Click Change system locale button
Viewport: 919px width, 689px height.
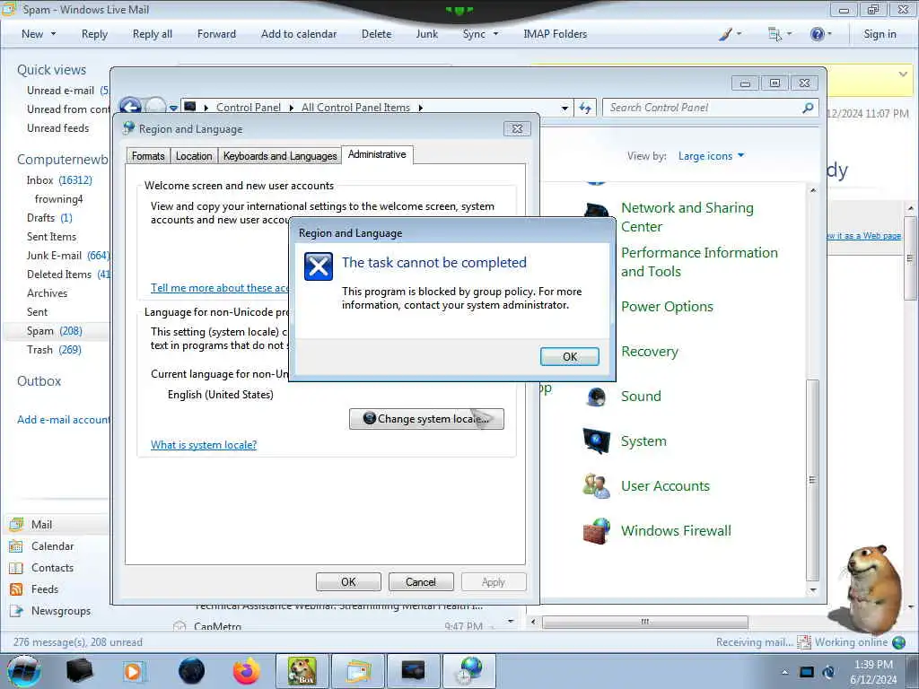[426, 418]
